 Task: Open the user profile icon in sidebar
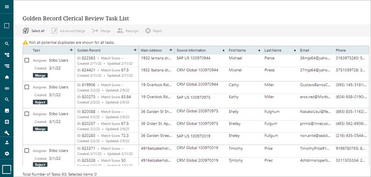point(7,143)
